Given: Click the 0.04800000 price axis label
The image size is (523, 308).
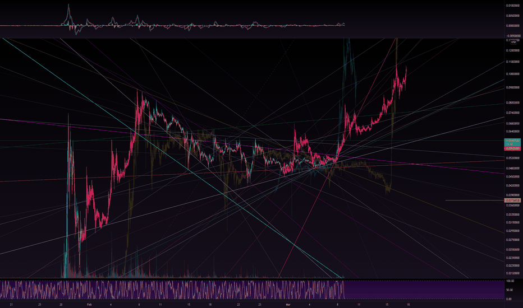Looking at the screenshot, I should [x=513, y=168].
